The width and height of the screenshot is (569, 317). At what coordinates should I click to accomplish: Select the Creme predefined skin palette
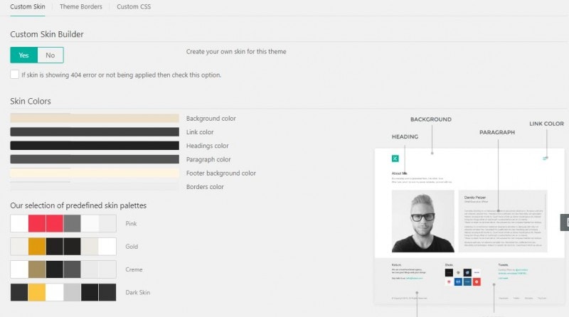(63, 269)
